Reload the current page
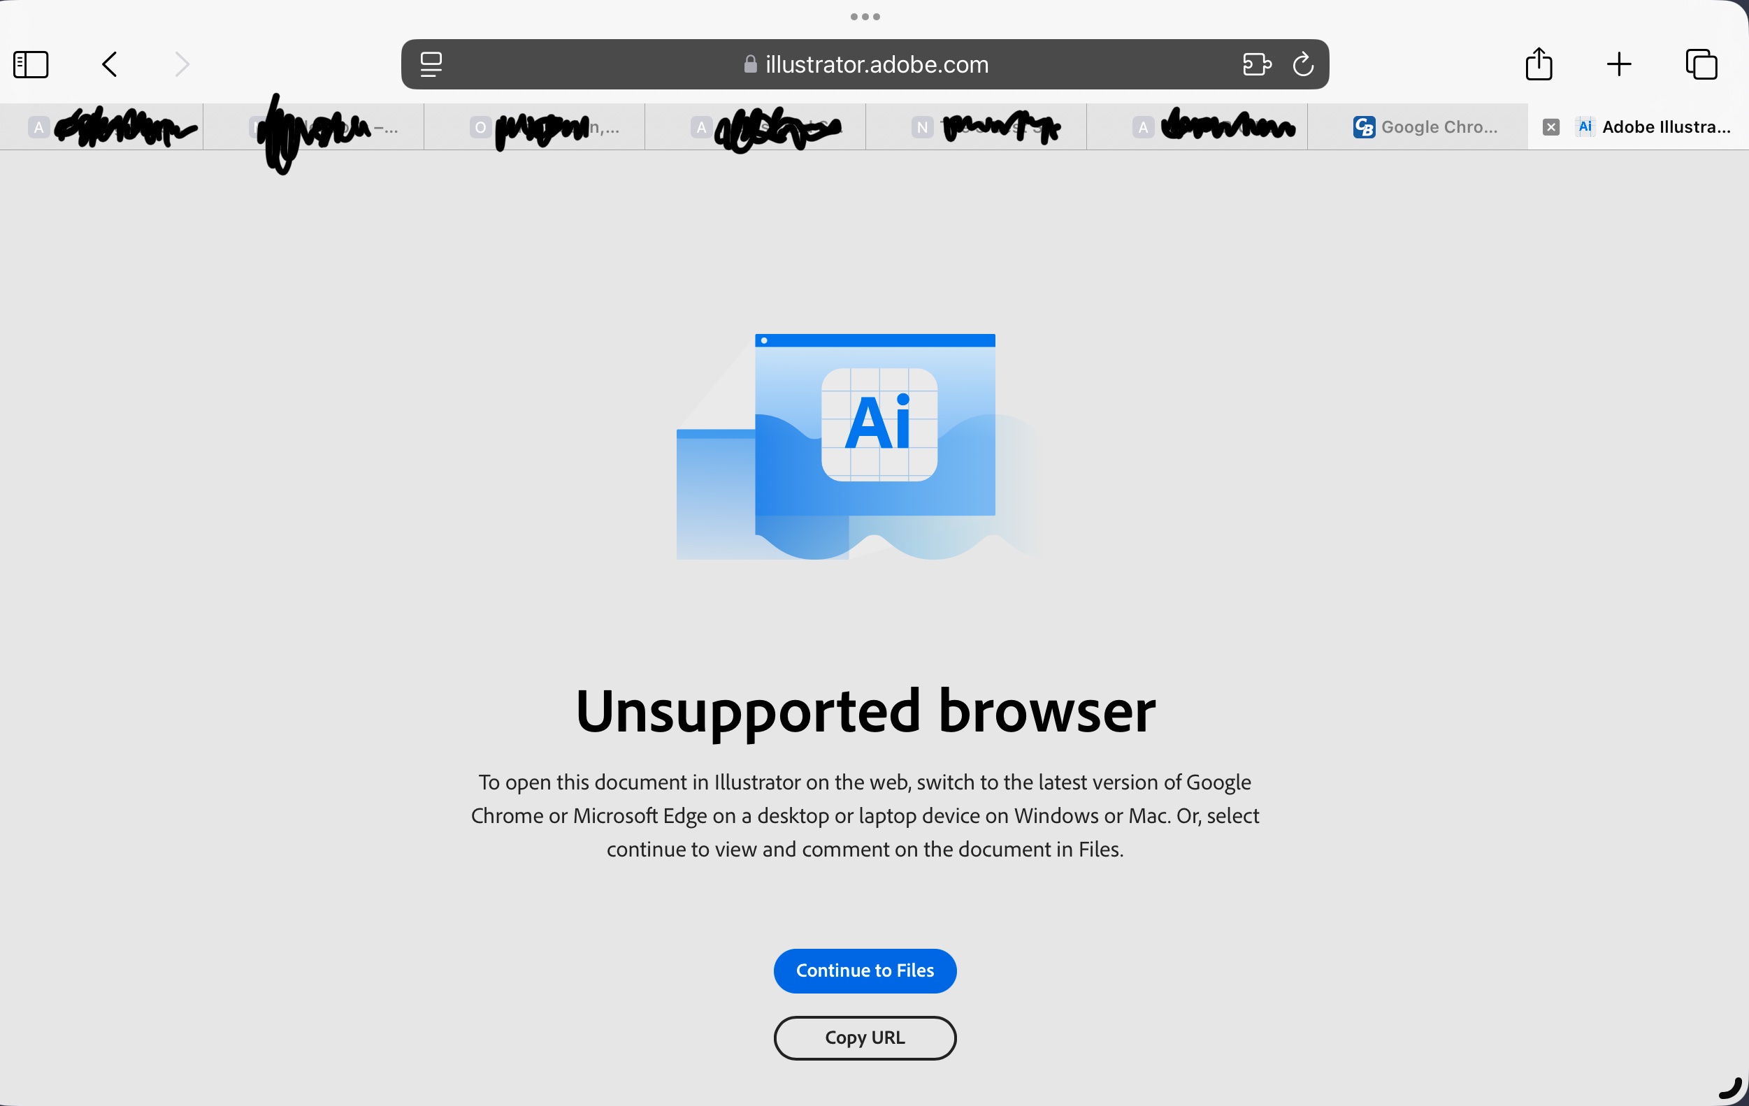1749x1106 pixels. (x=1304, y=64)
